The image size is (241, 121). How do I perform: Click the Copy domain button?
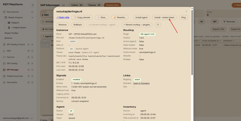pyautogui.click(x=82, y=17)
